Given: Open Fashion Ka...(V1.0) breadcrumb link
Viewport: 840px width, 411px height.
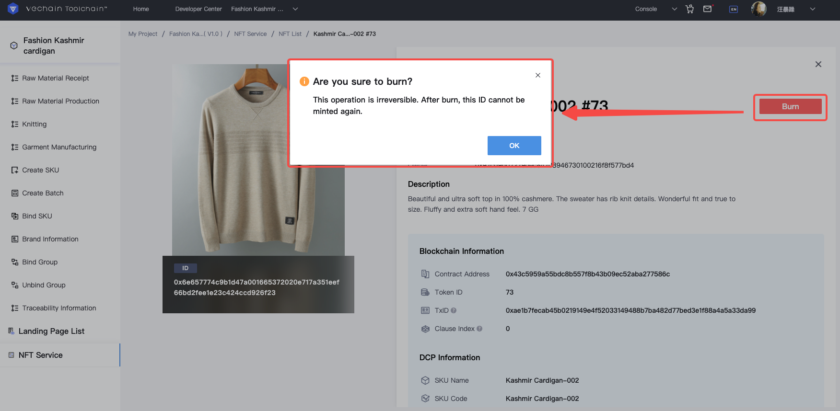Looking at the screenshot, I should [x=196, y=34].
